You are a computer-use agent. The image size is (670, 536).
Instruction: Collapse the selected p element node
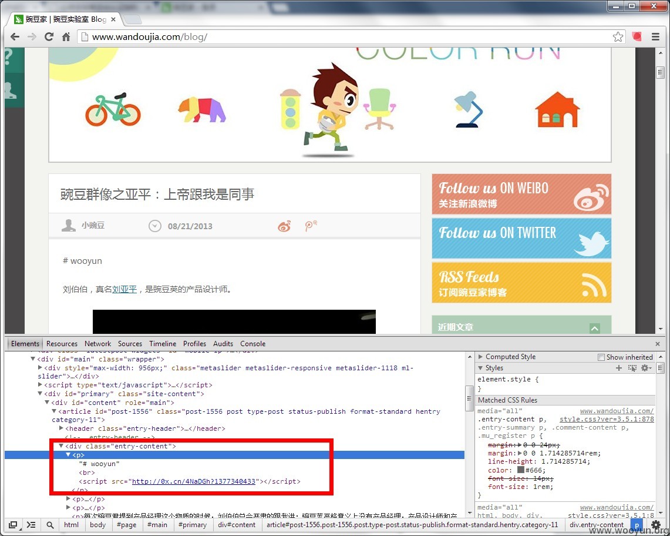coord(68,455)
